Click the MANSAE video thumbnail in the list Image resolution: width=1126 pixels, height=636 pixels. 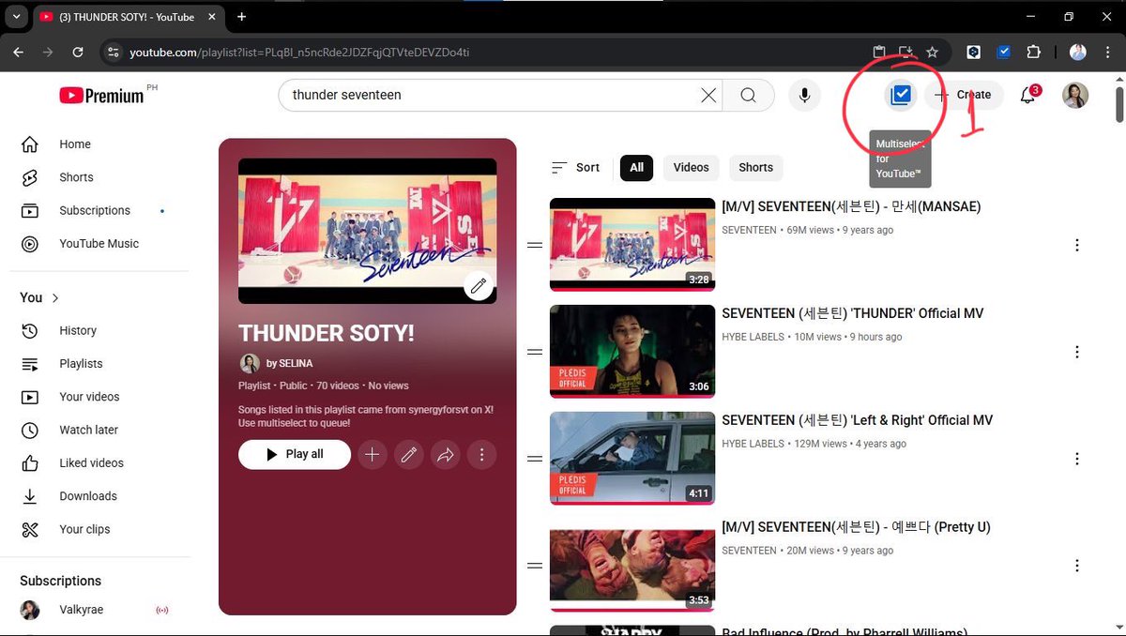tap(632, 245)
